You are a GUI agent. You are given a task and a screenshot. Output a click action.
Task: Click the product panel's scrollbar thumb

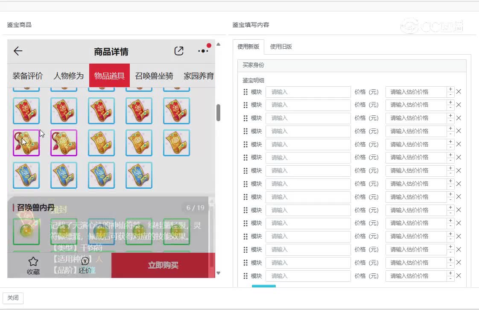218,113
